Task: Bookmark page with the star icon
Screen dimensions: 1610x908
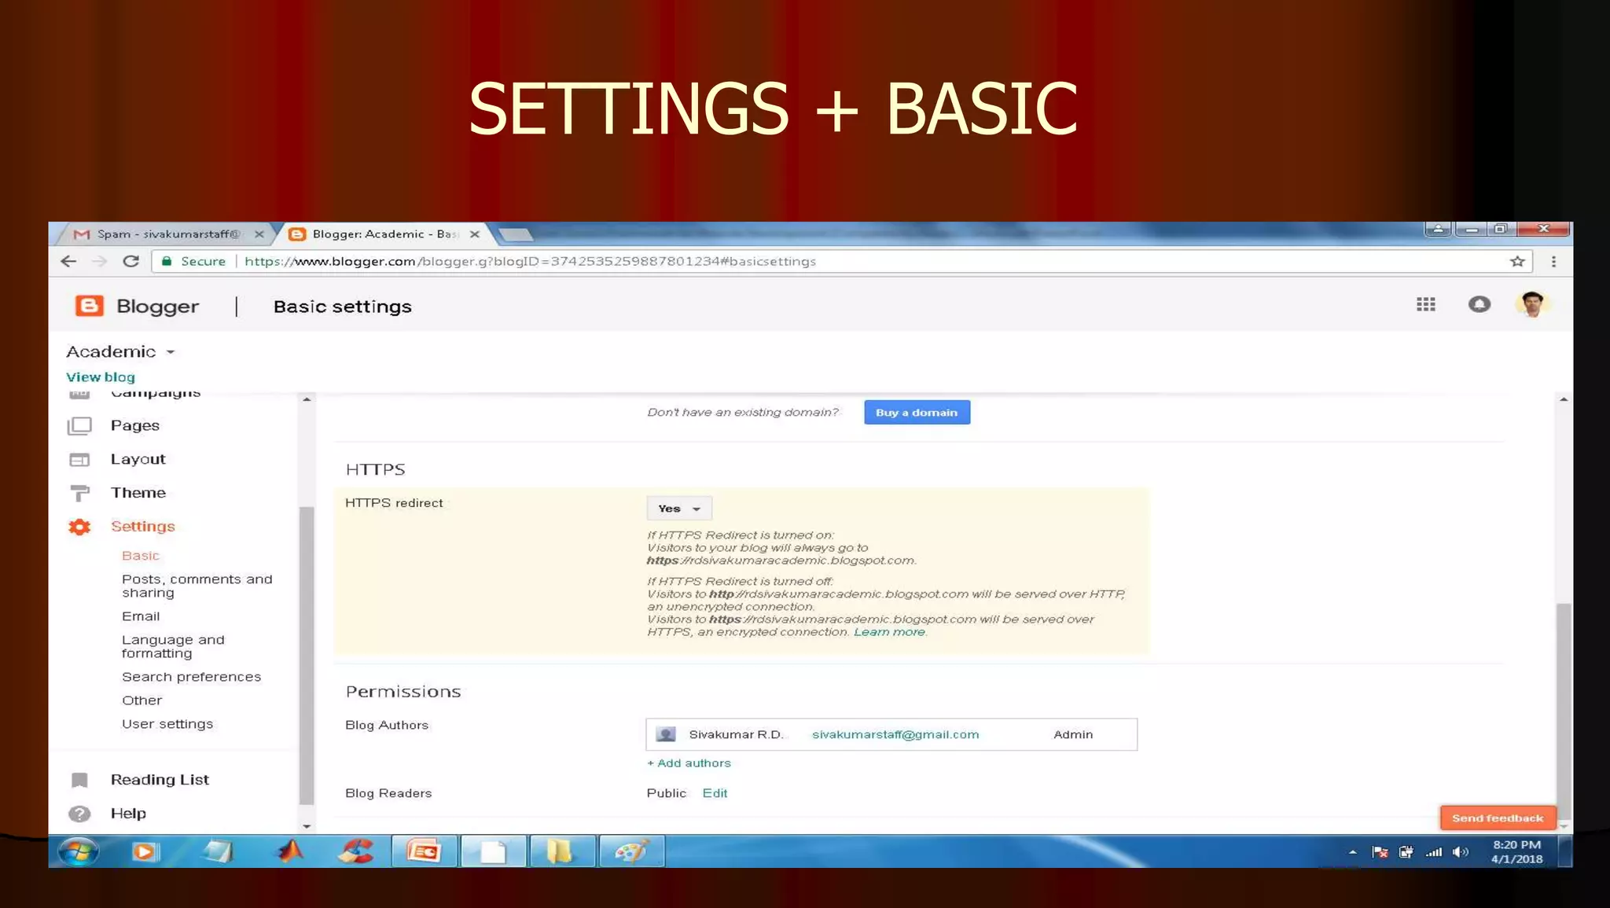Action: (x=1517, y=262)
